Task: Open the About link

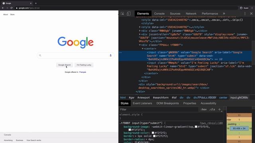Action: [x=6, y=14]
